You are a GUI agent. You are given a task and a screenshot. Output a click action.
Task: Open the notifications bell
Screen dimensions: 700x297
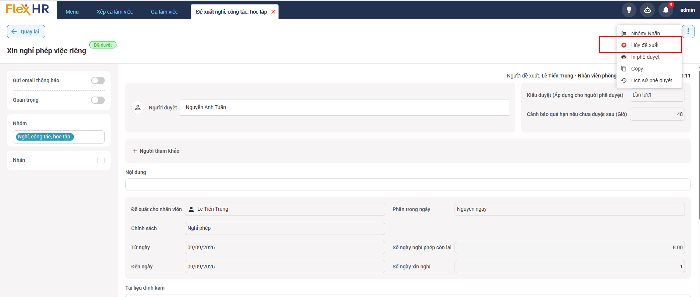pyautogui.click(x=665, y=10)
